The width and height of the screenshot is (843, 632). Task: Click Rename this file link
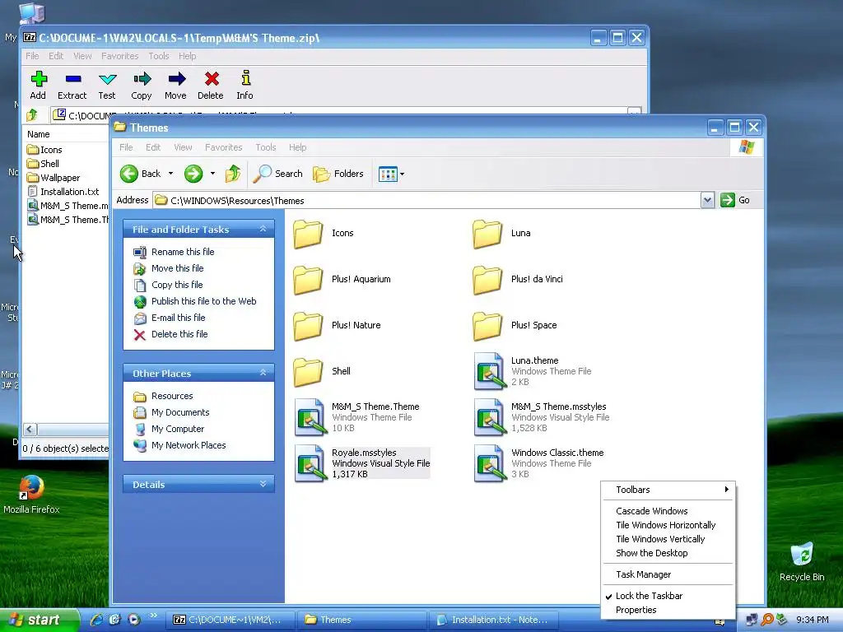click(183, 252)
